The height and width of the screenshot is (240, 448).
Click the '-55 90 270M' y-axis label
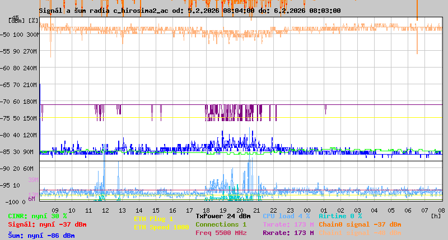click(18, 51)
